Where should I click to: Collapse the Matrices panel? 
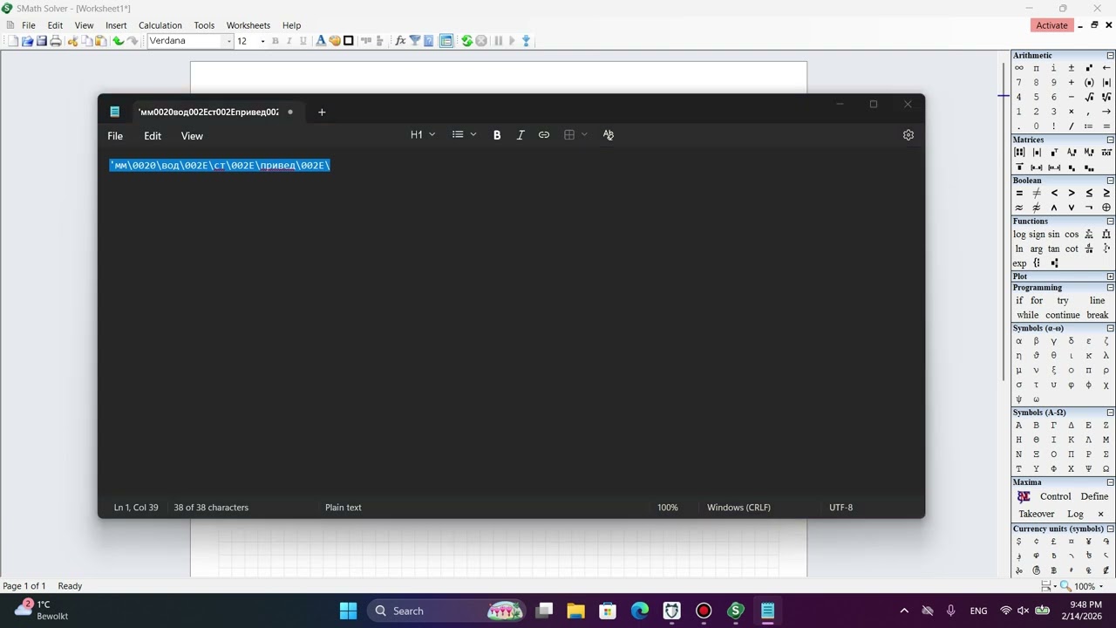(x=1110, y=140)
